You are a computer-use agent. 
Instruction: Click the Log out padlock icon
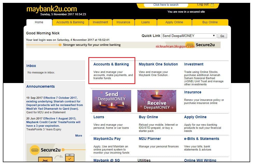point(212,4)
